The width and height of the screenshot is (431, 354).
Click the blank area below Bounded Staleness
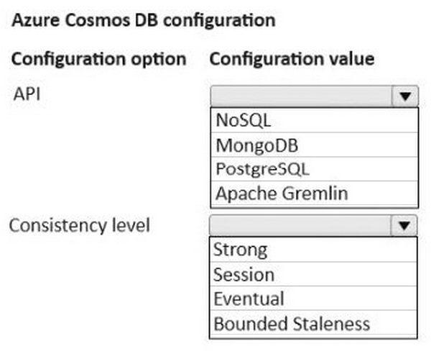coord(313,337)
